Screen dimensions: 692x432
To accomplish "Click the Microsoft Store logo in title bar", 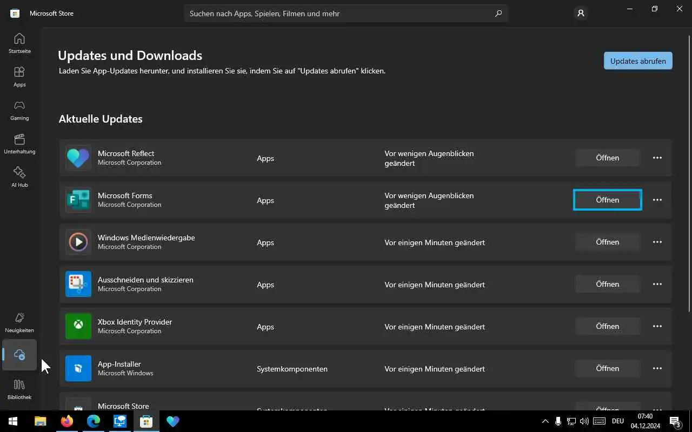I will (x=15, y=13).
